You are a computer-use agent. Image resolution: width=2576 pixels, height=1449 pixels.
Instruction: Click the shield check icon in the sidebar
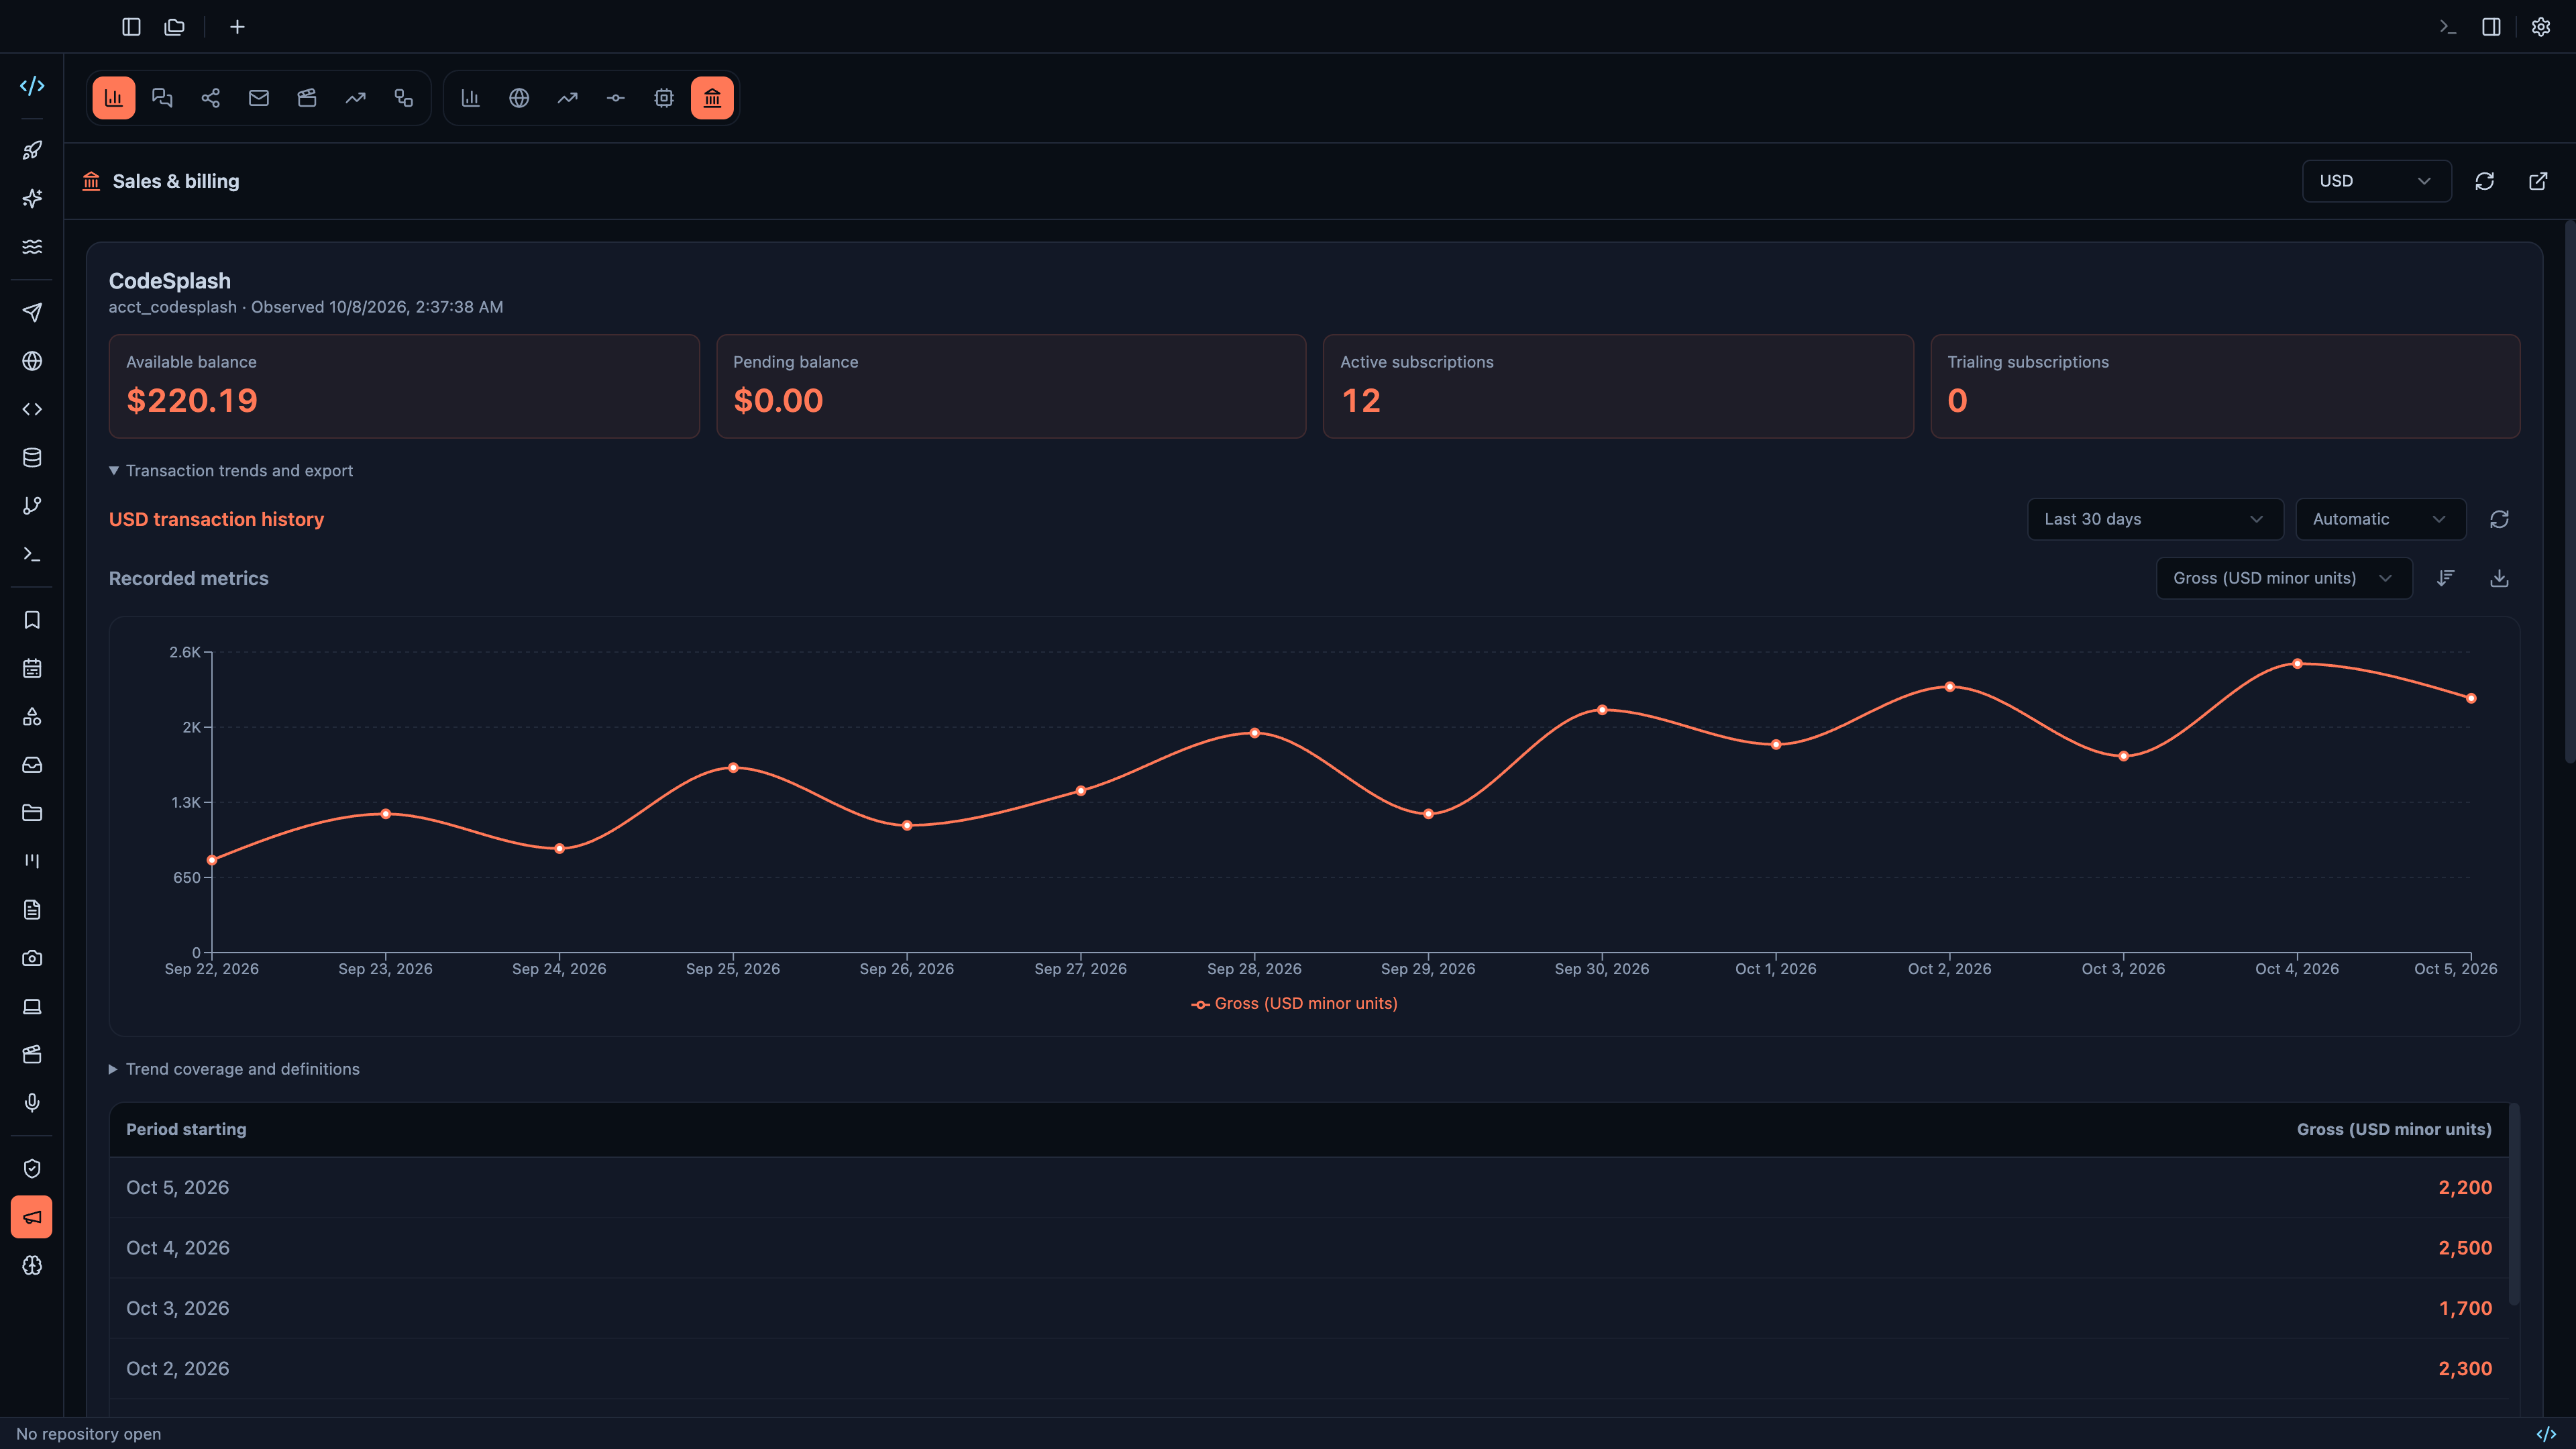32,1169
